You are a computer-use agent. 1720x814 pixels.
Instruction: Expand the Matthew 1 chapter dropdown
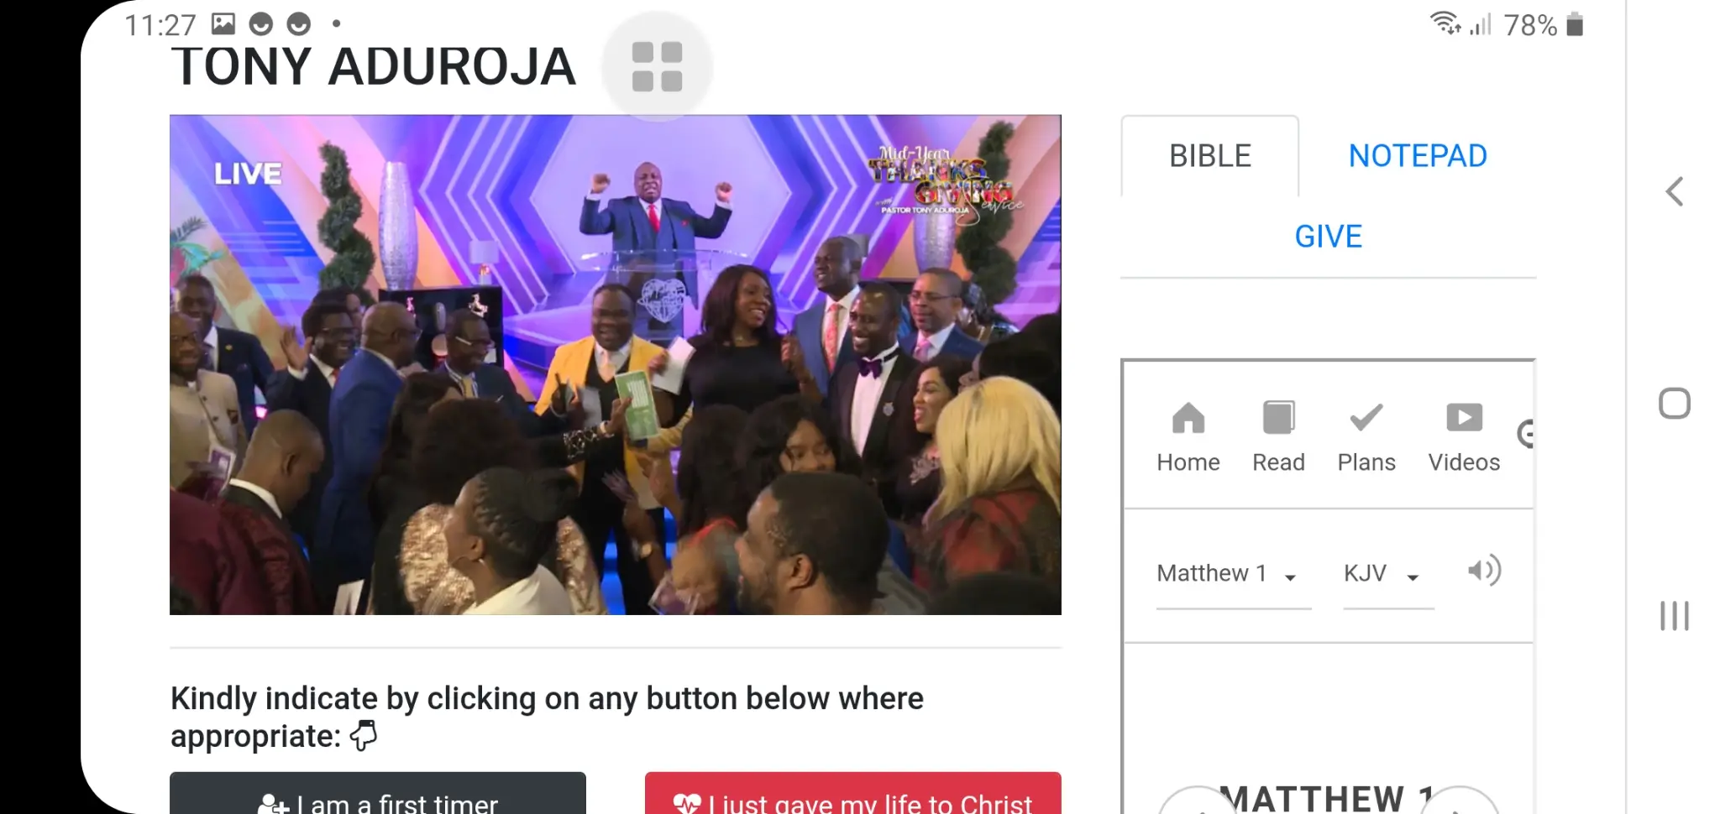click(x=1233, y=574)
